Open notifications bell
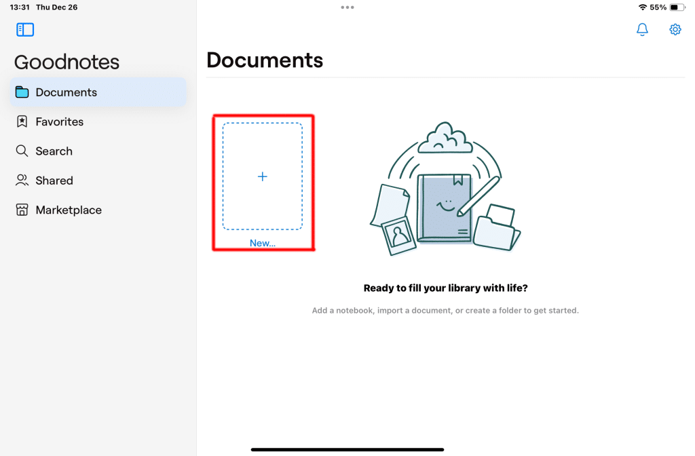Image resolution: width=695 pixels, height=456 pixels. (x=642, y=30)
